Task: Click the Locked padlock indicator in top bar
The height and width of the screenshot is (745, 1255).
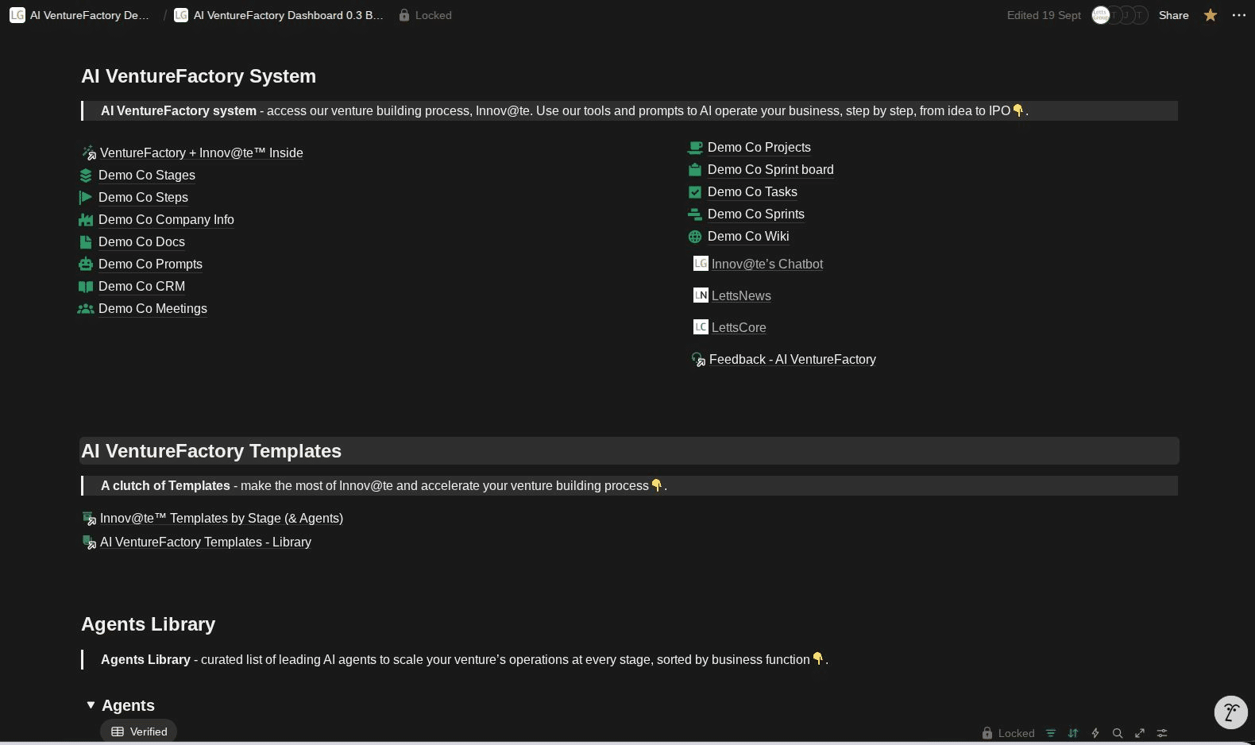Action: click(425, 15)
